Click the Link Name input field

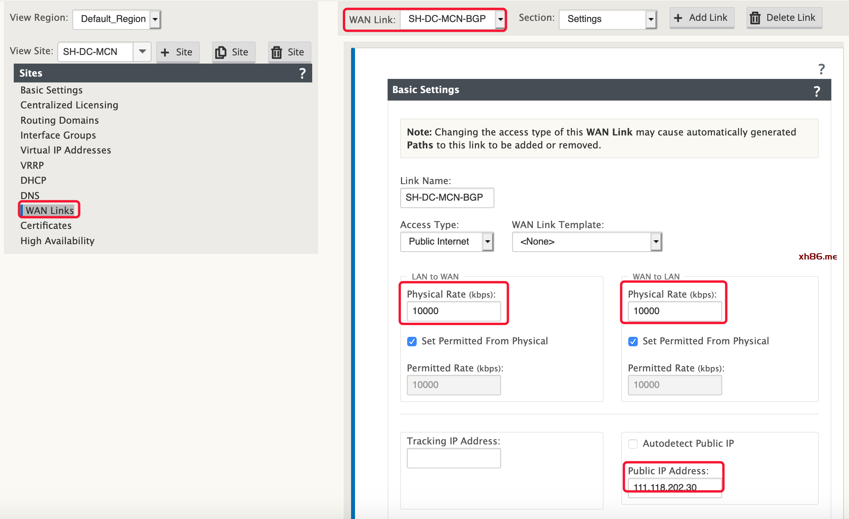pos(447,197)
